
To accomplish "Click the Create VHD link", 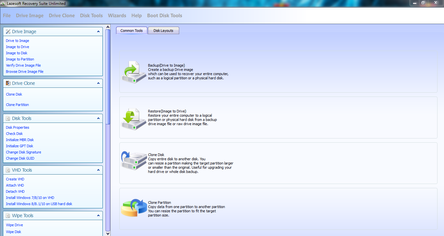I will (x=15, y=179).
